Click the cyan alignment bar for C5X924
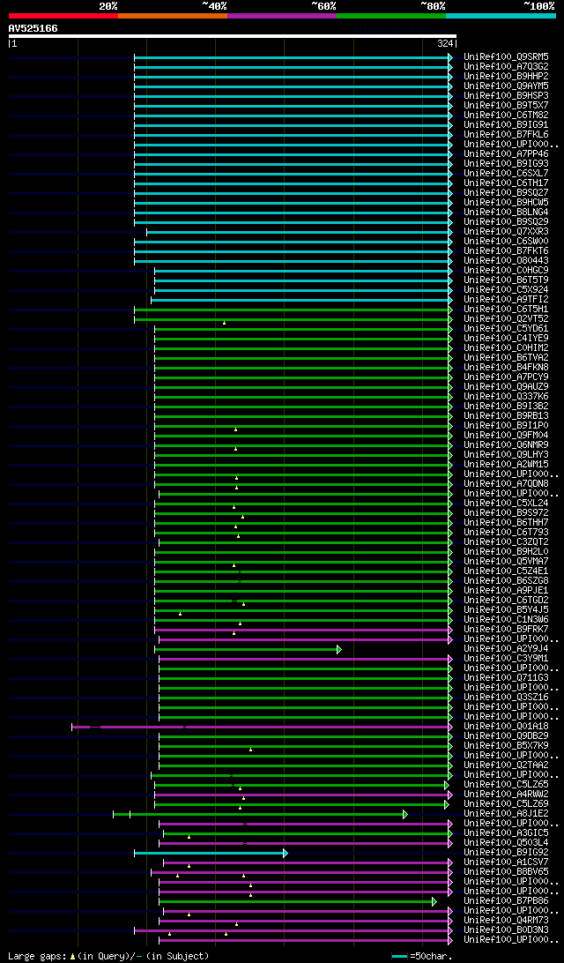Viewport: 564px width, 963px height. (x=301, y=290)
